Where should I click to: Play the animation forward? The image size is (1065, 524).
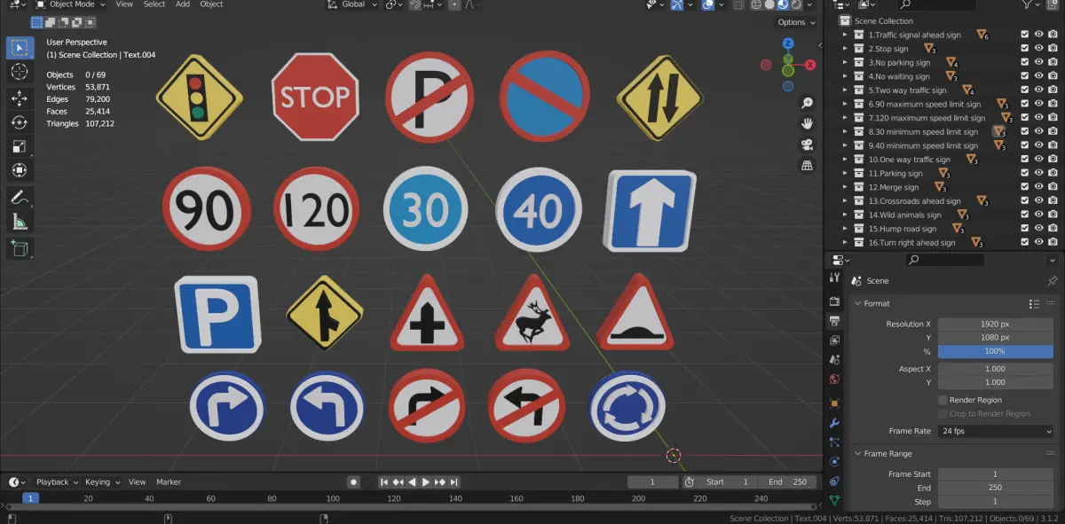point(426,482)
